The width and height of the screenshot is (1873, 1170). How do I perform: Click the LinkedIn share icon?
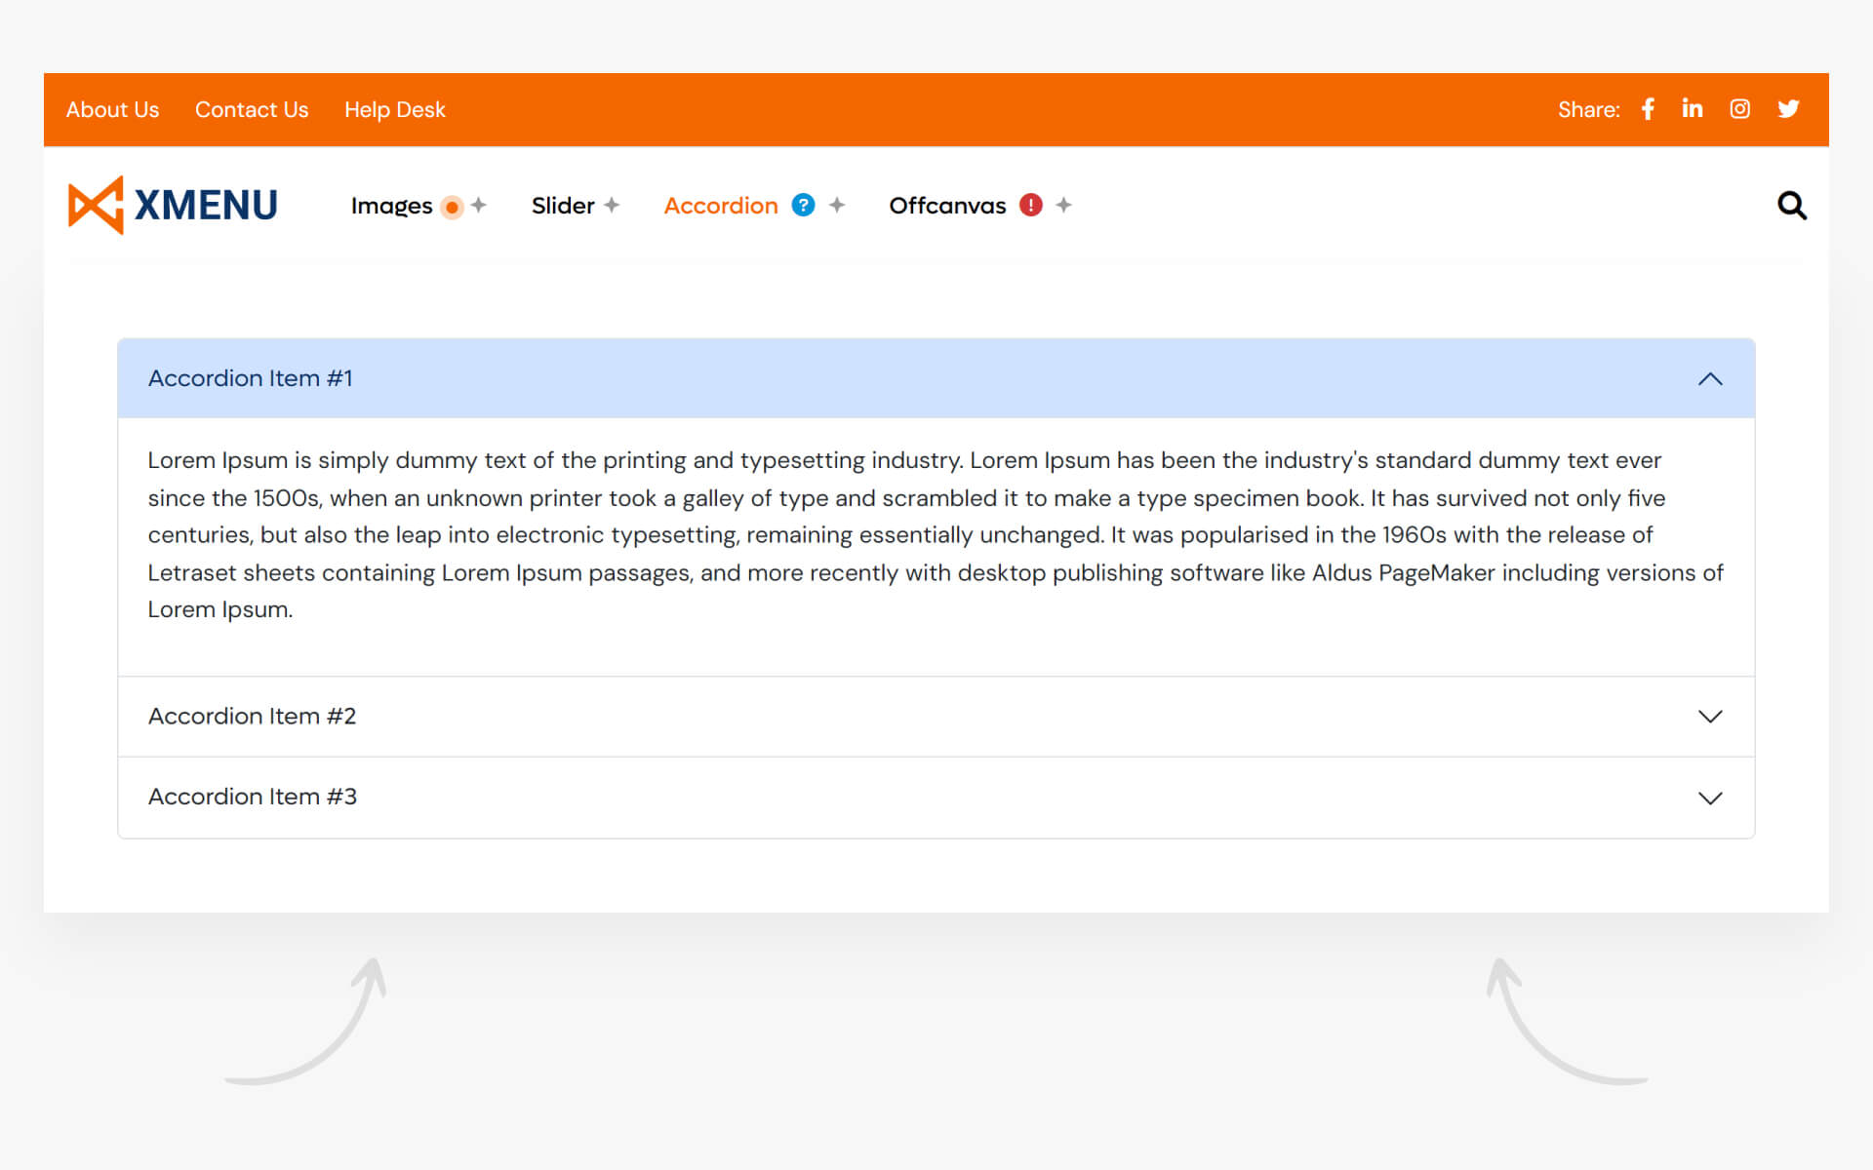tap(1693, 109)
